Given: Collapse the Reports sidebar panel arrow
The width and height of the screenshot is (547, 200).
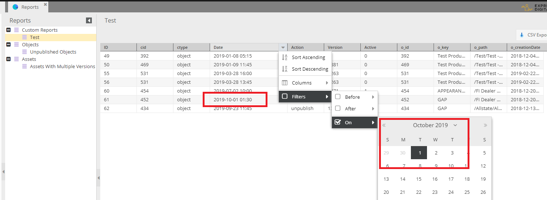Looking at the screenshot, I should [x=89, y=20].
